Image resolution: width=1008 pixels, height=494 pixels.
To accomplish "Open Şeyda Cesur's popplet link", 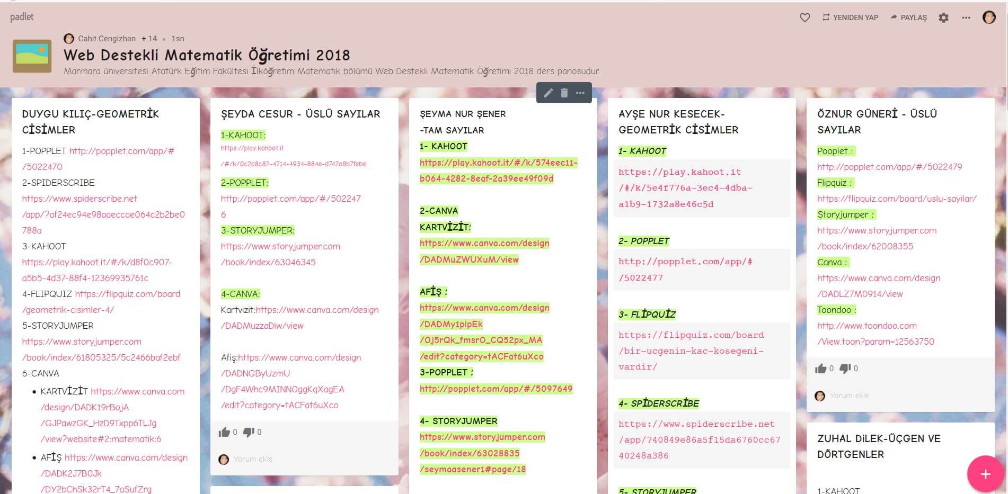I will 290,206.
